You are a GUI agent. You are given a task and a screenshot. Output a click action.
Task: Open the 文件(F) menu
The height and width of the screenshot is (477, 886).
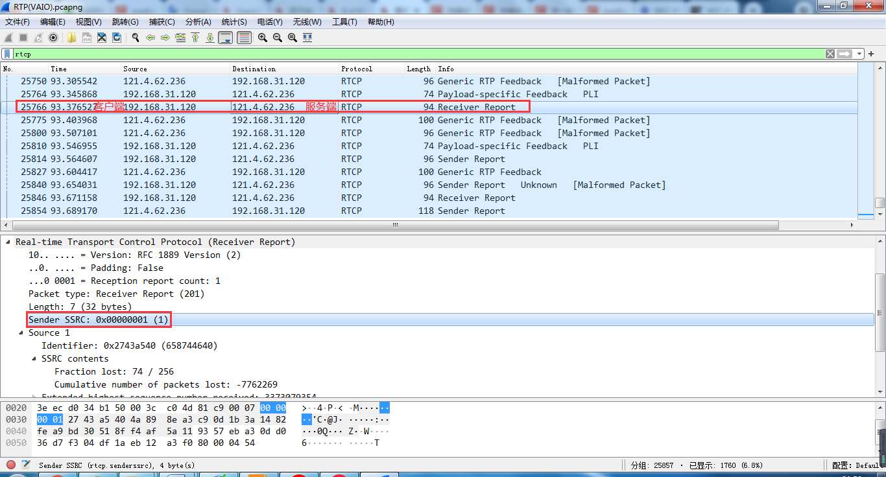coord(18,22)
